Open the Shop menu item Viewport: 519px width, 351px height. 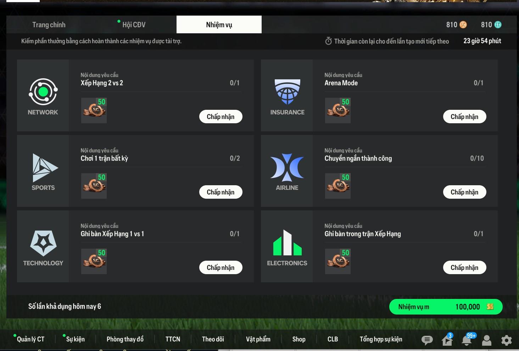tap(299, 339)
